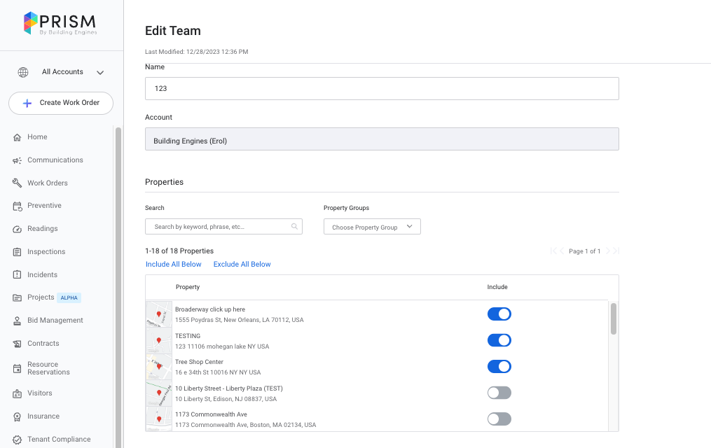This screenshot has width=711, height=448.
Task: Click the Home icon in sidebar
Action: pyautogui.click(x=18, y=137)
